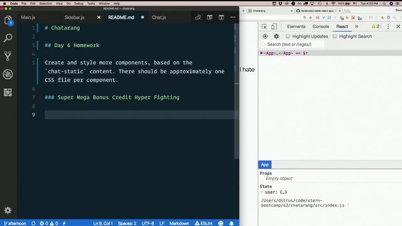
Task: Switch to Main.js tab
Action: 28,18
